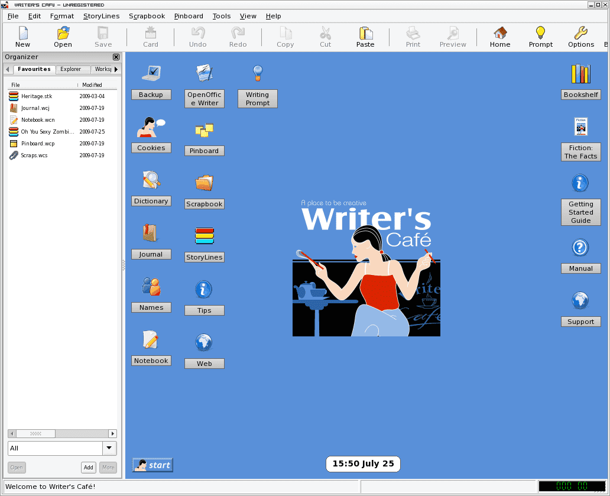Sort by the Modified column header
The image size is (610, 496).
click(98, 85)
